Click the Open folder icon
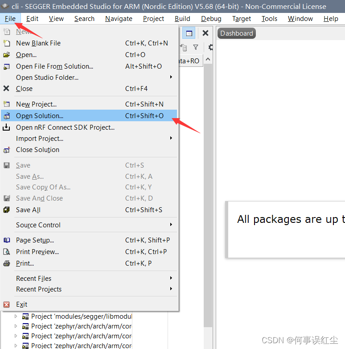The height and width of the screenshot is (349, 345). click(x=7, y=54)
